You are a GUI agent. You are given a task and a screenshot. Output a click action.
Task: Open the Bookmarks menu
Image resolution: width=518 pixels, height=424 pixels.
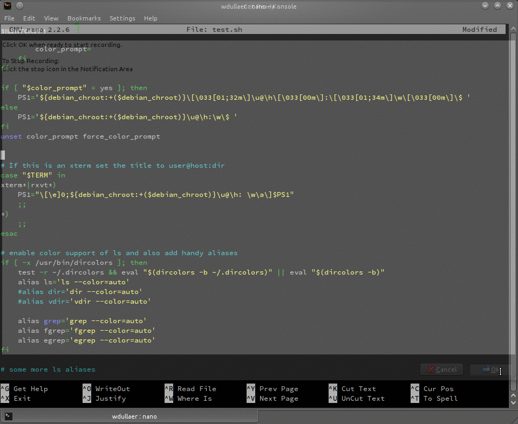point(84,18)
